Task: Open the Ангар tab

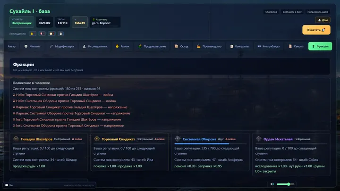Action: tap(11, 46)
